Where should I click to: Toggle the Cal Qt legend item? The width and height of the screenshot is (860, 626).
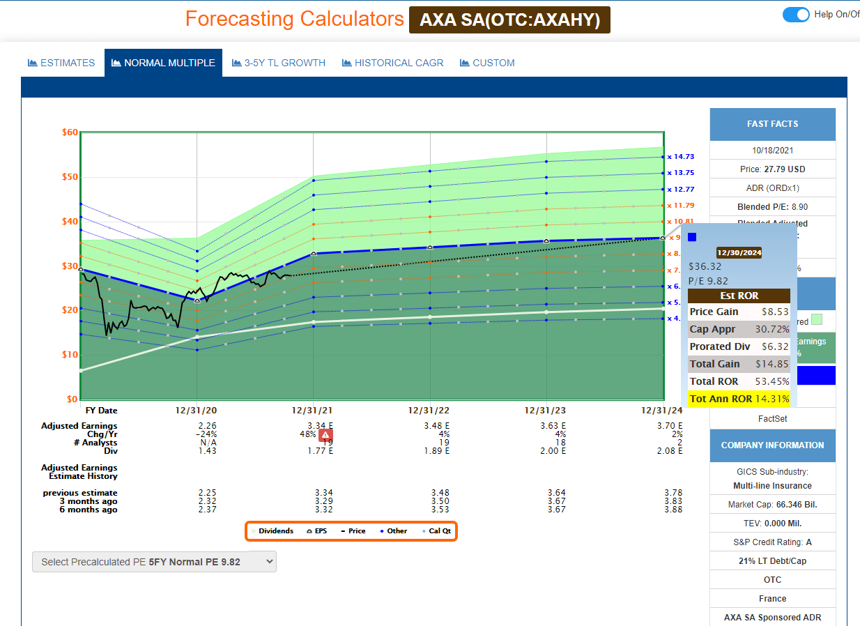coord(436,531)
